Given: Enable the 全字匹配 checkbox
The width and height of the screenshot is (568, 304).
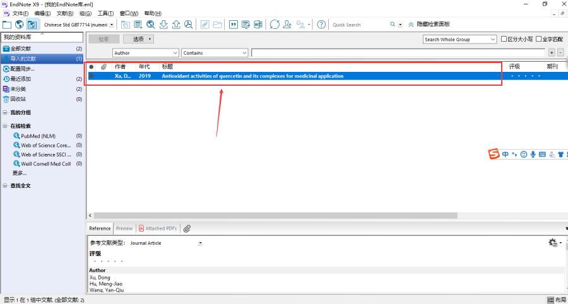Looking at the screenshot, I should [x=538, y=39].
